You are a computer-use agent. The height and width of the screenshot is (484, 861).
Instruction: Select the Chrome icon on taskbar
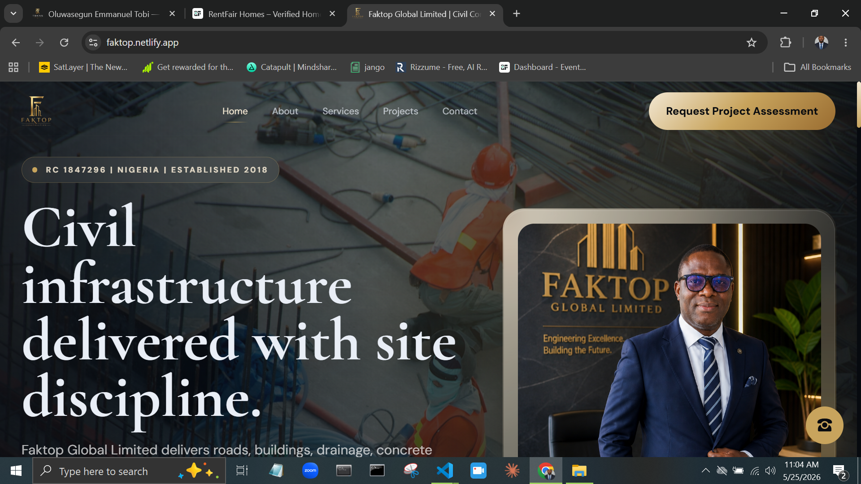(546, 471)
